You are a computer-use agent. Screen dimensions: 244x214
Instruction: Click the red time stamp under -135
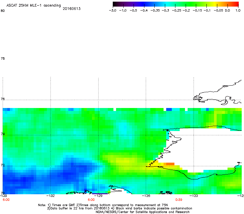click(x=6, y=200)
